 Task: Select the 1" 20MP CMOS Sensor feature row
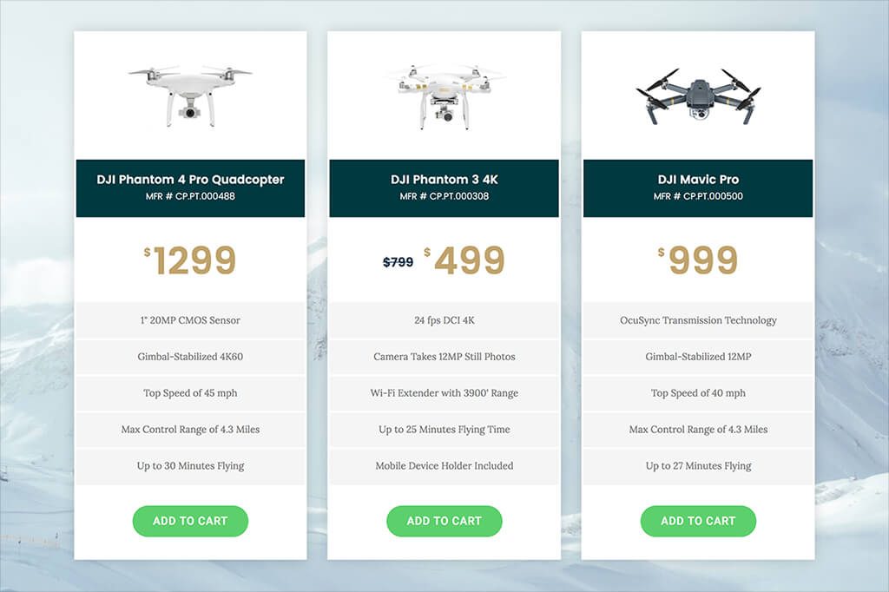click(190, 320)
